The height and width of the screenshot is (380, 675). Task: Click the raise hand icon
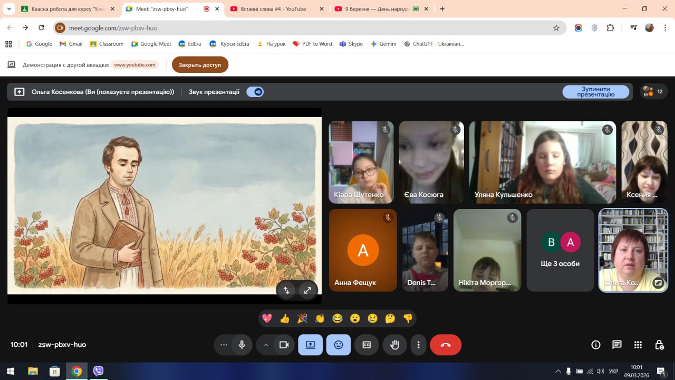point(394,345)
